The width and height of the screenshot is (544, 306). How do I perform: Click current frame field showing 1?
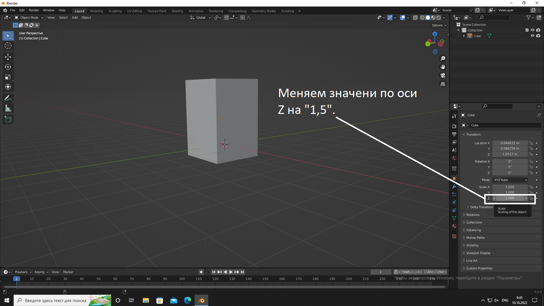381,272
